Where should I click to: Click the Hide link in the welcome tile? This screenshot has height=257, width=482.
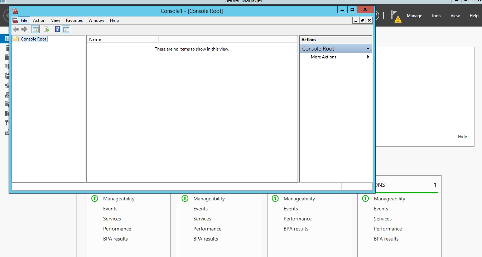462,137
